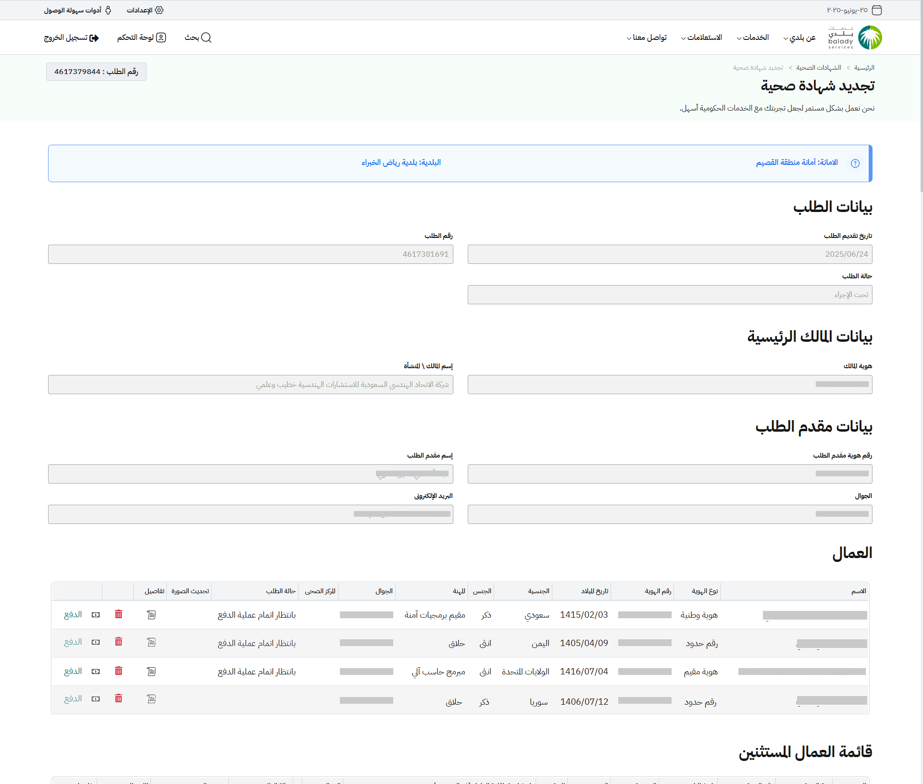The width and height of the screenshot is (923, 784).
Task: Click money icon in the Syria worker row
Action: tap(96, 699)
